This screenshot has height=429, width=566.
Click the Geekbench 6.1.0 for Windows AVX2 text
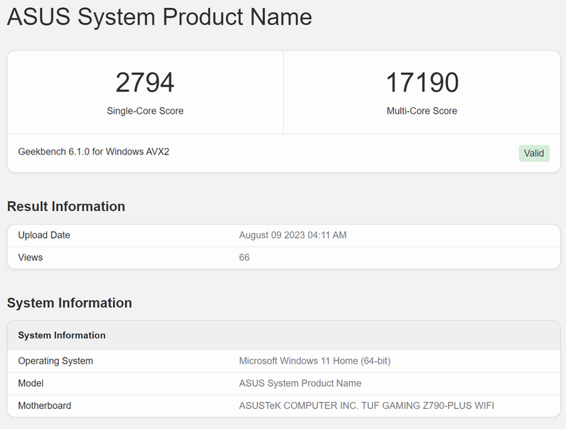tap(94, 152)
